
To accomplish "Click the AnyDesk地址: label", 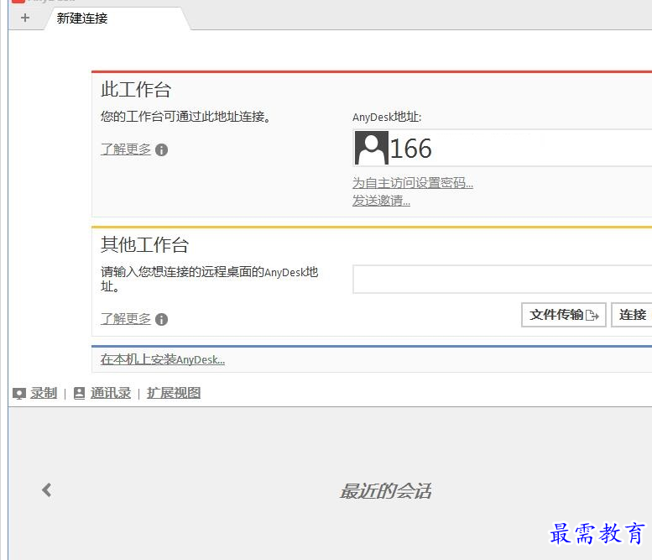I will 387,117.
